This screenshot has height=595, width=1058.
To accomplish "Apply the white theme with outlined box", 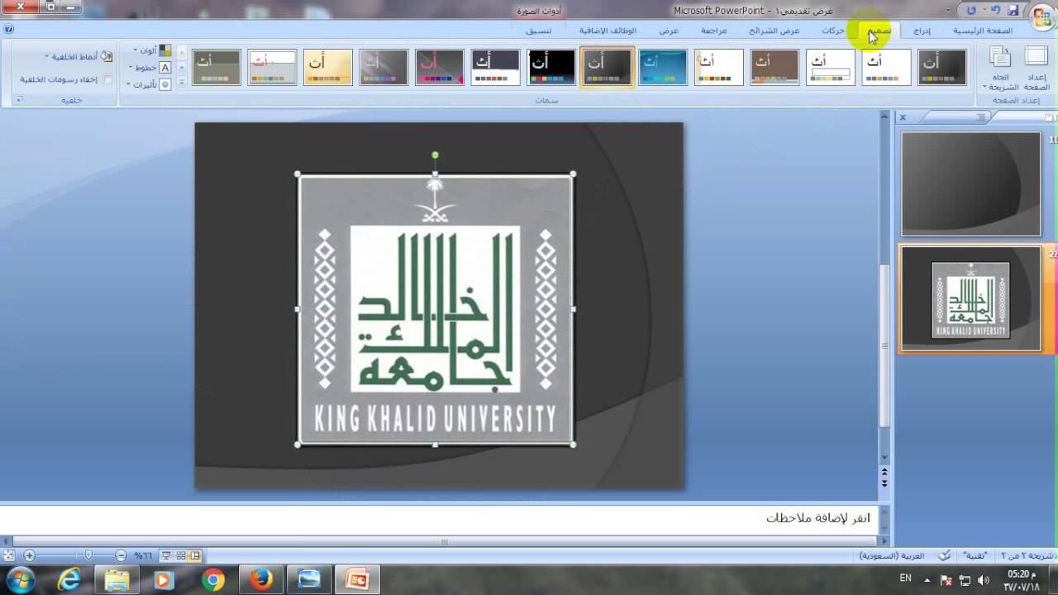I will click(831, 68).
